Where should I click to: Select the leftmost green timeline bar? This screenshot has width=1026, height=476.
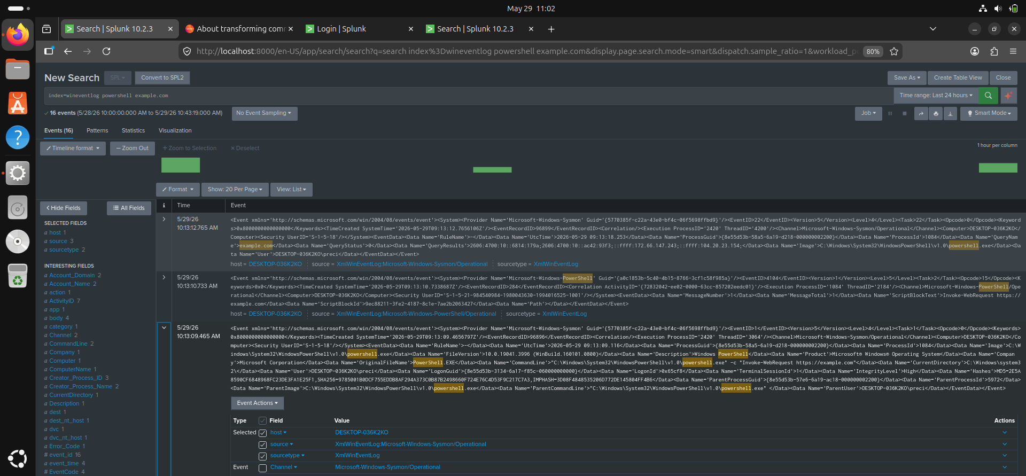click(181, 165)
